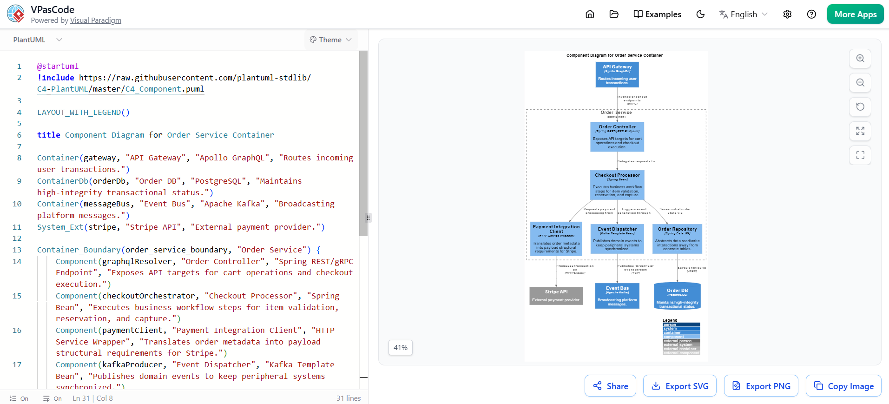Image resolution: width=889 pixels, height=404 pixels.
Task: Click the Copy Image button
Action: click(843, 386)
